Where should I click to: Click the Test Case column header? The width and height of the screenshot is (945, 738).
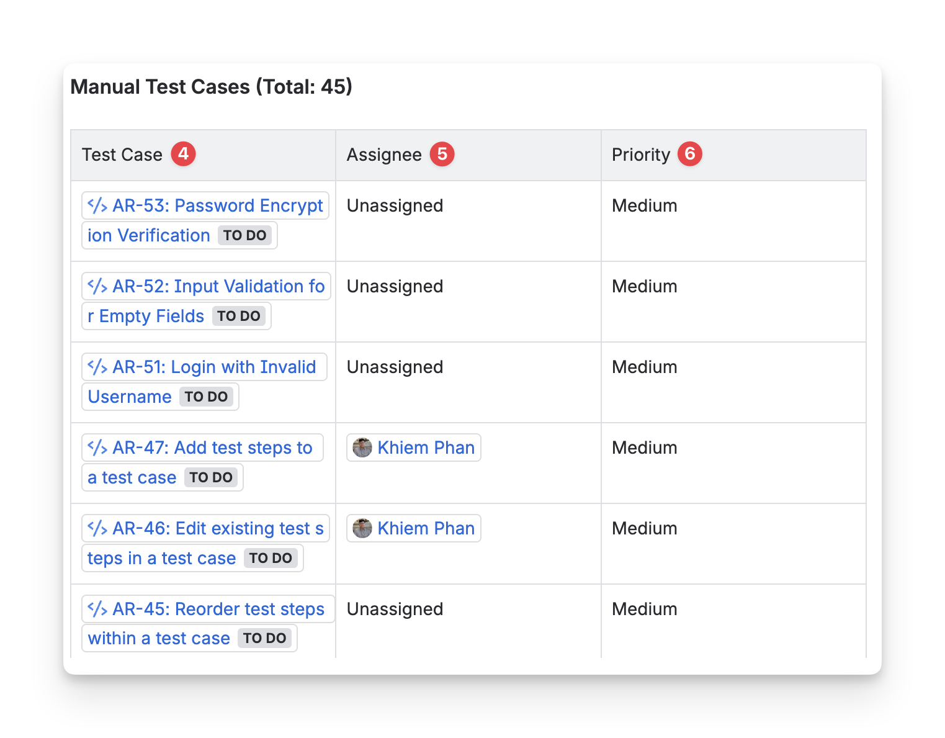[x=122, y=155]
